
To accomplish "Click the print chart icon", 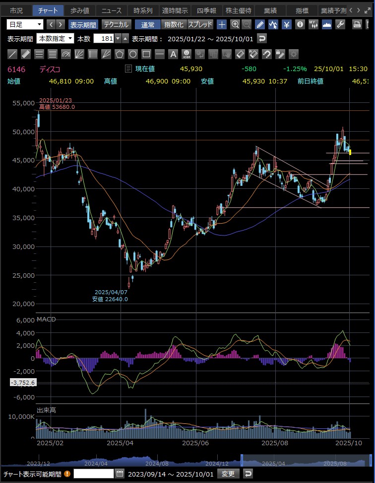I will click(357, 24).
